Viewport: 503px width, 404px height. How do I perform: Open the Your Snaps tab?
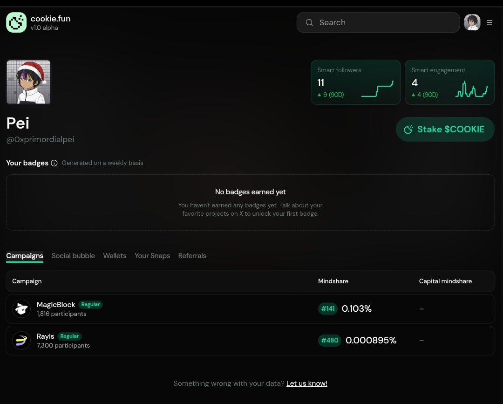(x=152, y=256)
